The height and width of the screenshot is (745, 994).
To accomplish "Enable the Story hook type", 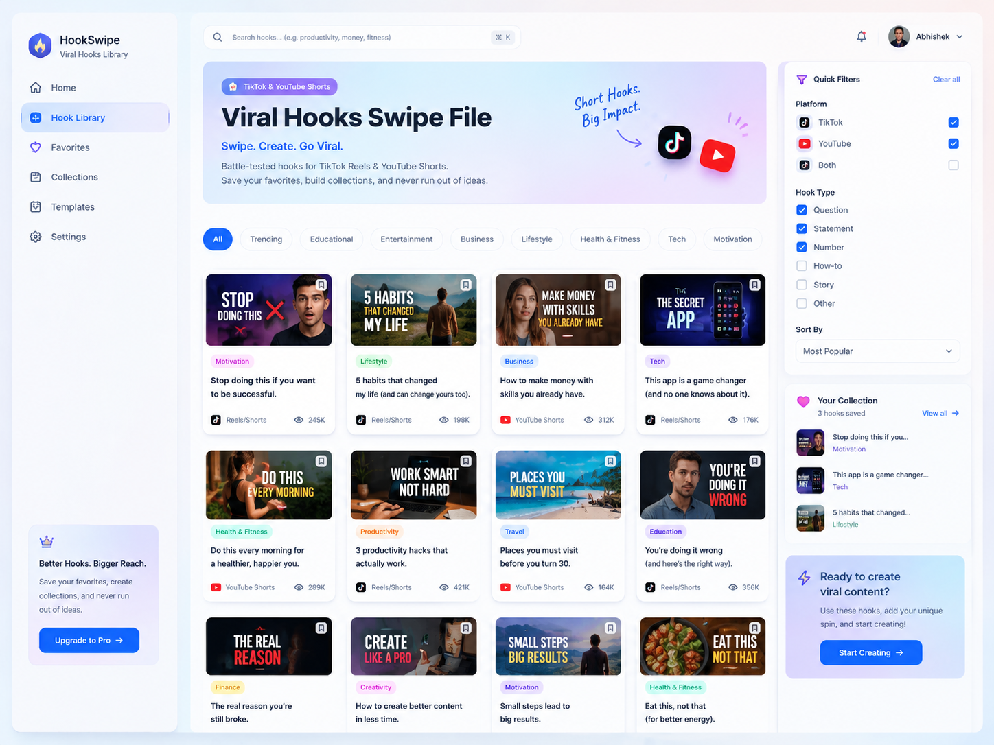I will (x=802, y=285).
